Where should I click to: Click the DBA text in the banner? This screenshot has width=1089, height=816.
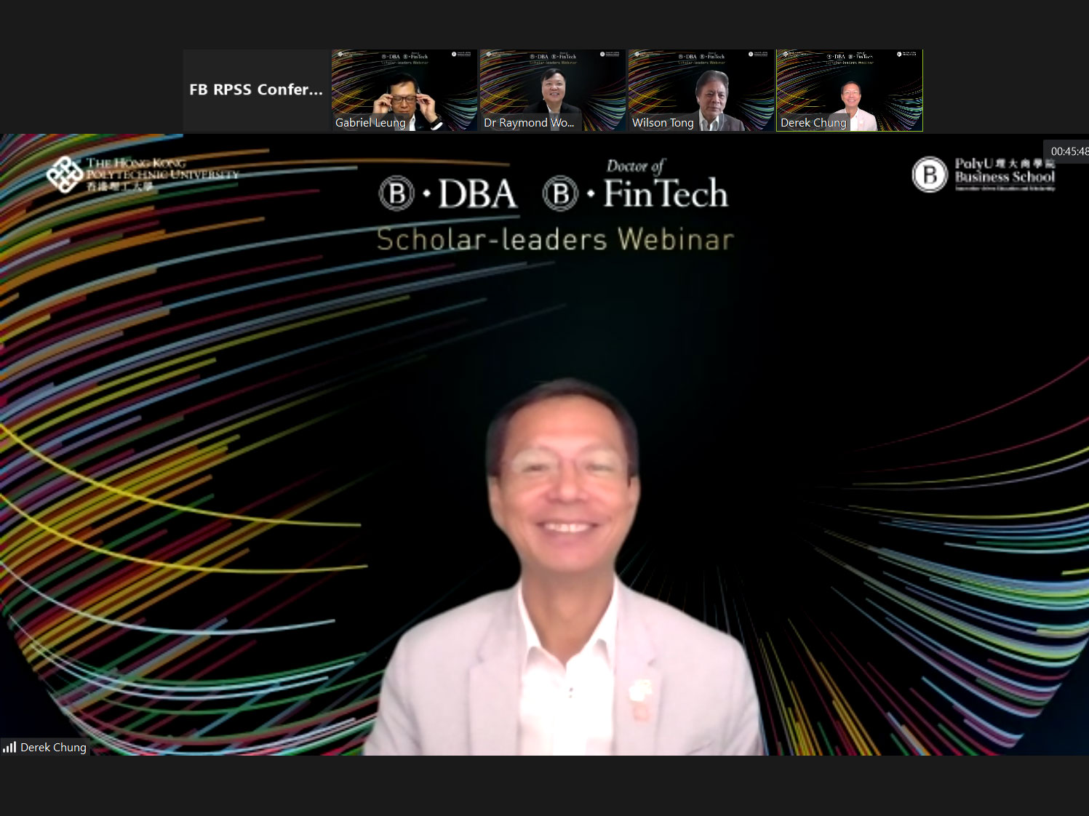477,194
